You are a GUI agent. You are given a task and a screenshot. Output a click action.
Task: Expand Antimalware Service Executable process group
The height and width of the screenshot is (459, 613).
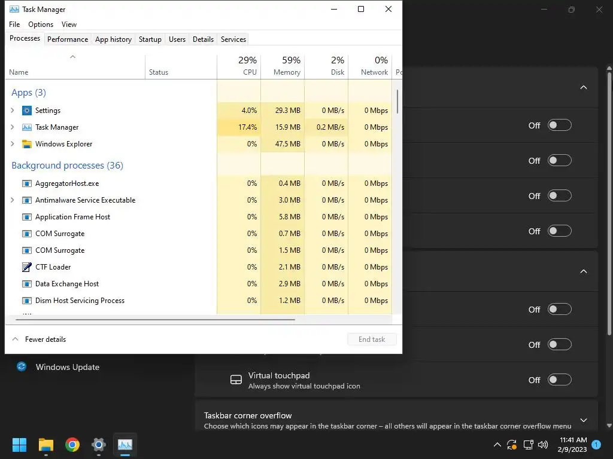[13, 200]
